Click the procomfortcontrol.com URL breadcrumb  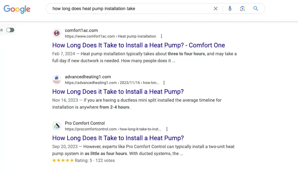(113, 129)
